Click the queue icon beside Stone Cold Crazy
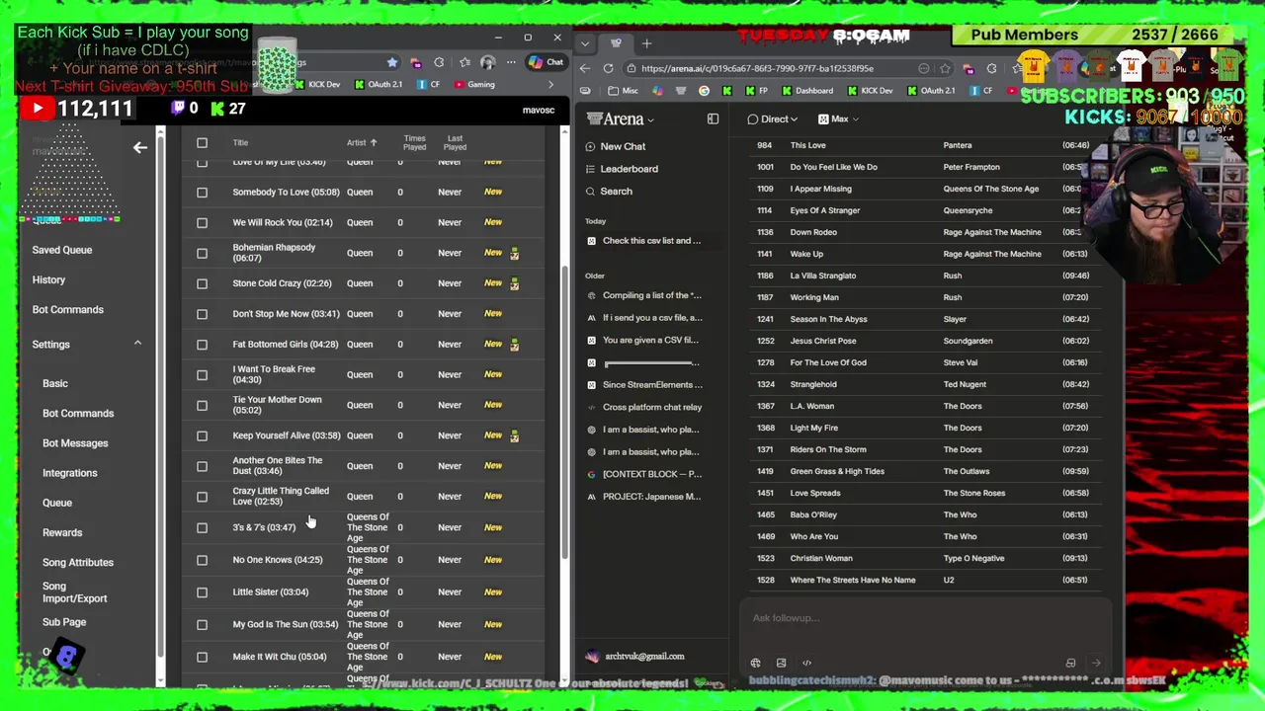The width and height of the screenshot is (1265, 711). point(514,284)
